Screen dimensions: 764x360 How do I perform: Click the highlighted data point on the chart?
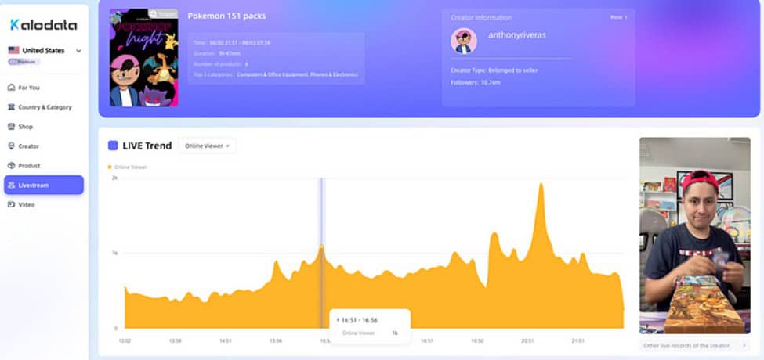click(x=321, y=247)
